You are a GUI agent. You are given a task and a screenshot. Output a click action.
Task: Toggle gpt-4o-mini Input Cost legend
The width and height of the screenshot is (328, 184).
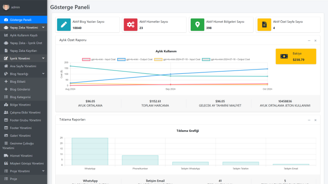pyautogui.click(x=99, y=59)
